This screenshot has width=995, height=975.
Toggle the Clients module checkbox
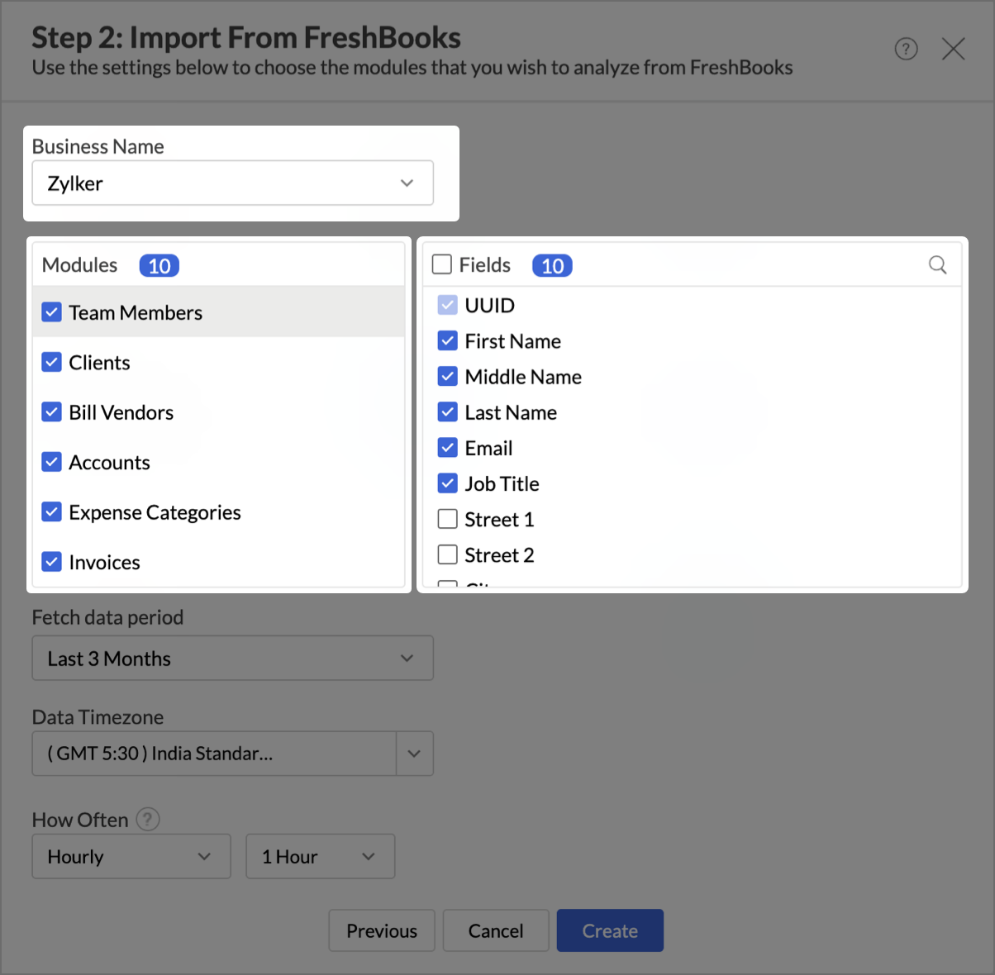coord(52,363)
